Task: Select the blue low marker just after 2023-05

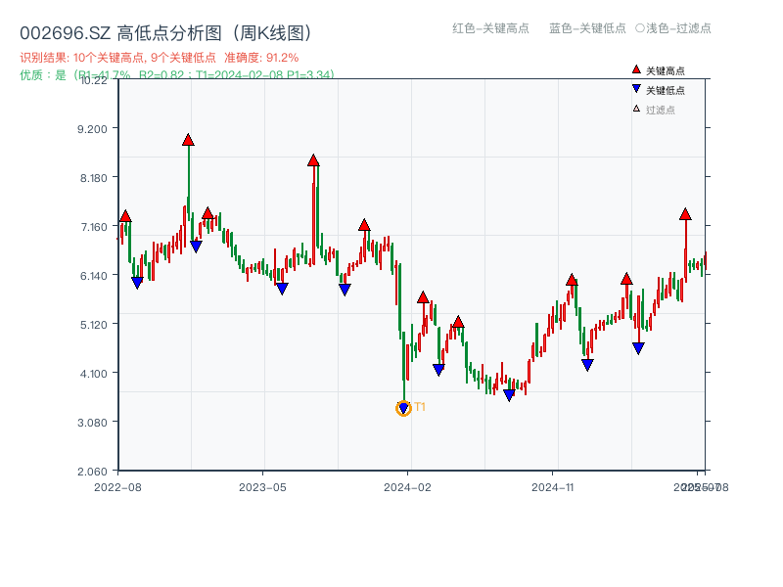Action: (x=282, y=289)
